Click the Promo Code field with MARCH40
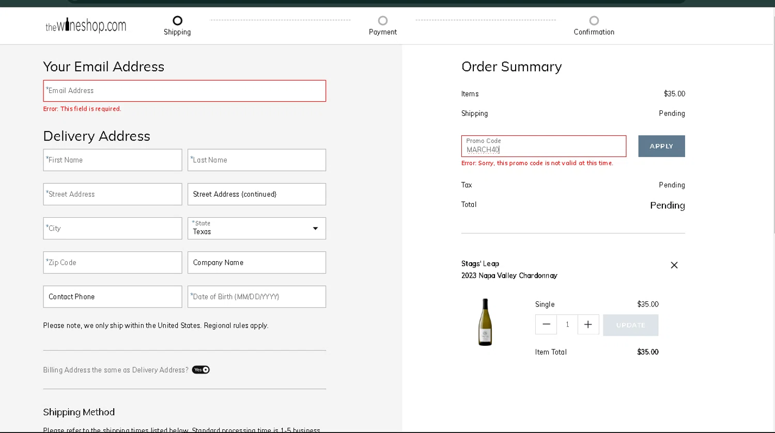775x433 pixels. [x=544, y=146]
